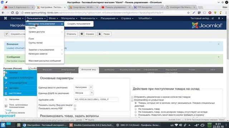Viewport: 229px width, 128px height.
Task: Switch to Формирование цен tab
Action: pos(130,70)
